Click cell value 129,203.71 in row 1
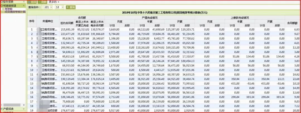301x113 pixels. [188, 29]
